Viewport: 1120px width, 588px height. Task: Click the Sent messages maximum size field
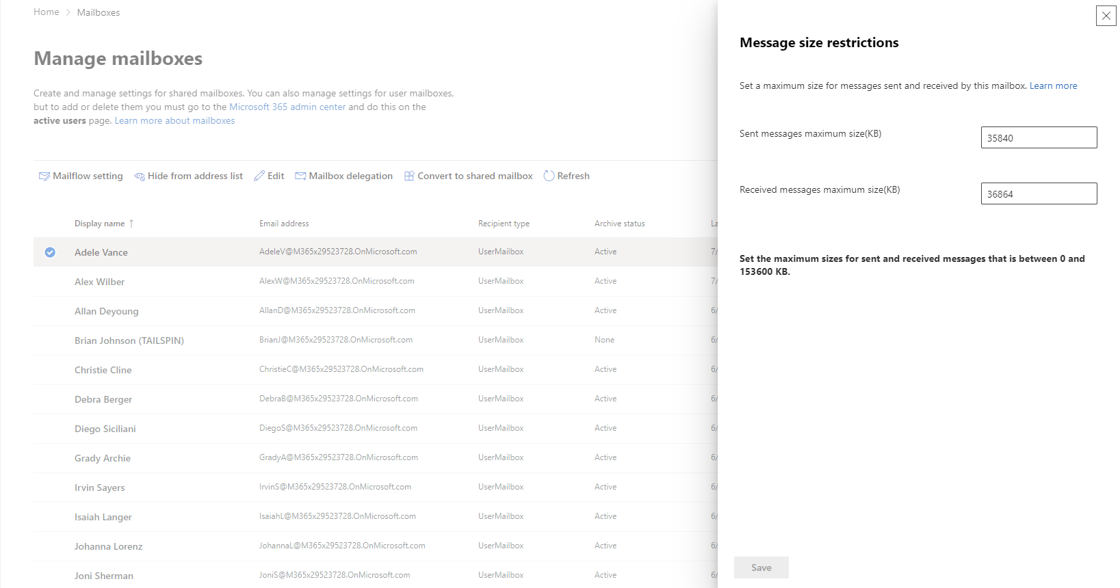[x=1039, y=137]
